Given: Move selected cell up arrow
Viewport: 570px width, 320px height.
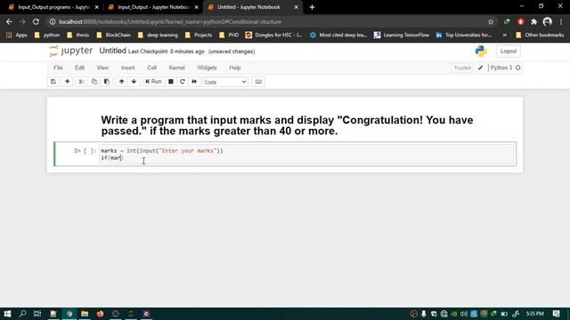Looking at the screenshot, I should click(x=121, y=82).
